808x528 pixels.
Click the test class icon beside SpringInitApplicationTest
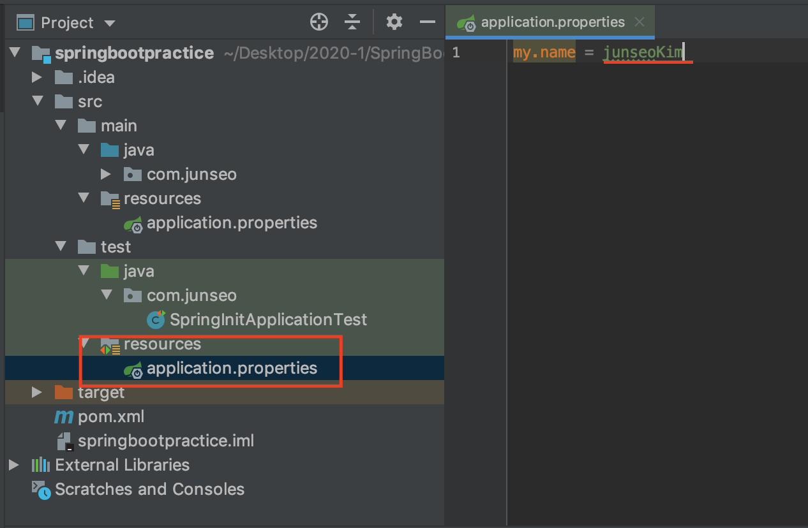pos(156,319)
